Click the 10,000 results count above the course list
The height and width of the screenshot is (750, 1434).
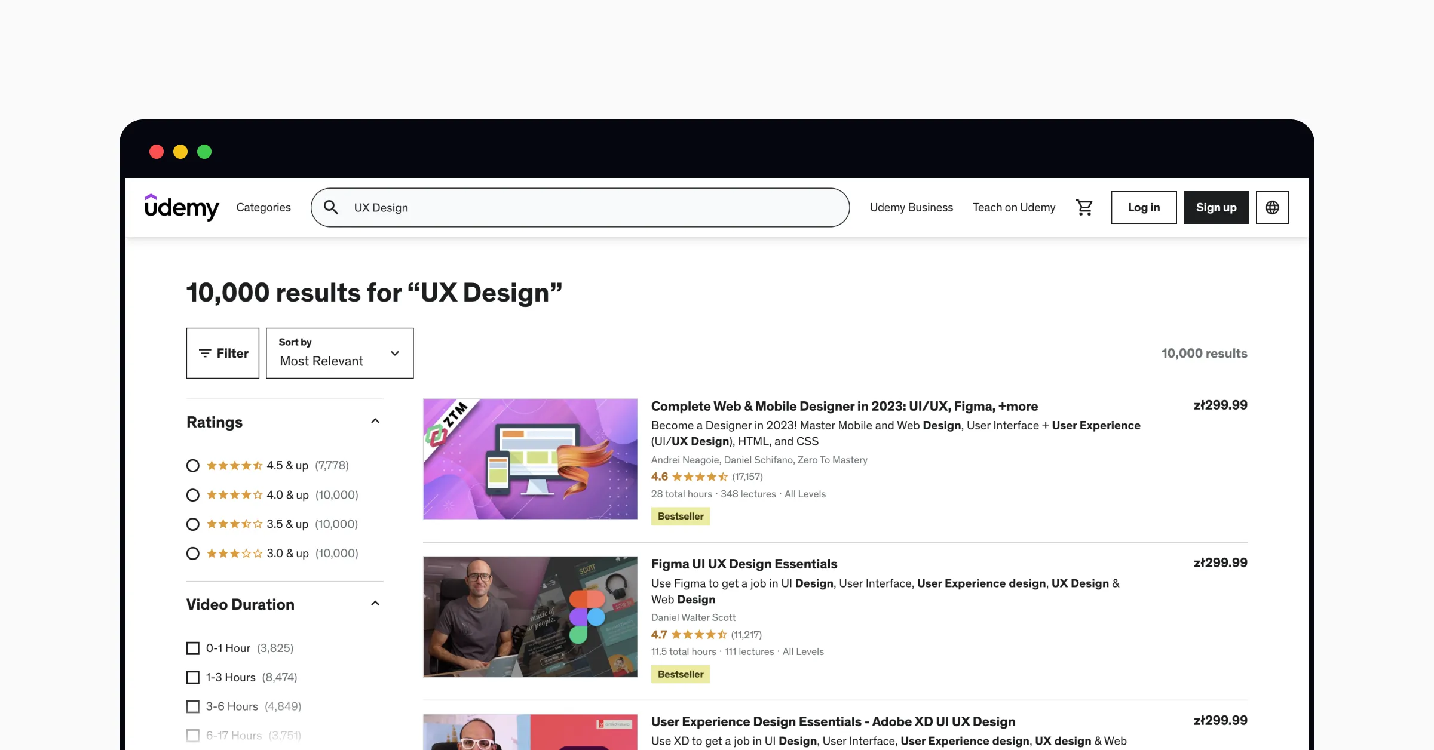pyautogui.click(x=1204, y=353)
